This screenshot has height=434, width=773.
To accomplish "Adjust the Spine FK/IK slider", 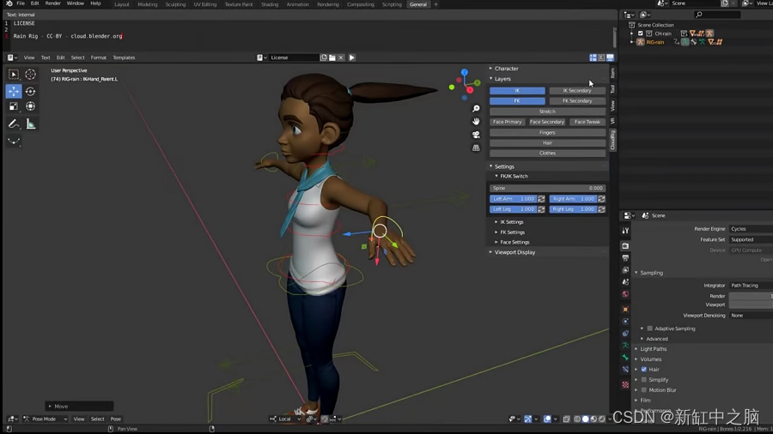I will point(547,188).
